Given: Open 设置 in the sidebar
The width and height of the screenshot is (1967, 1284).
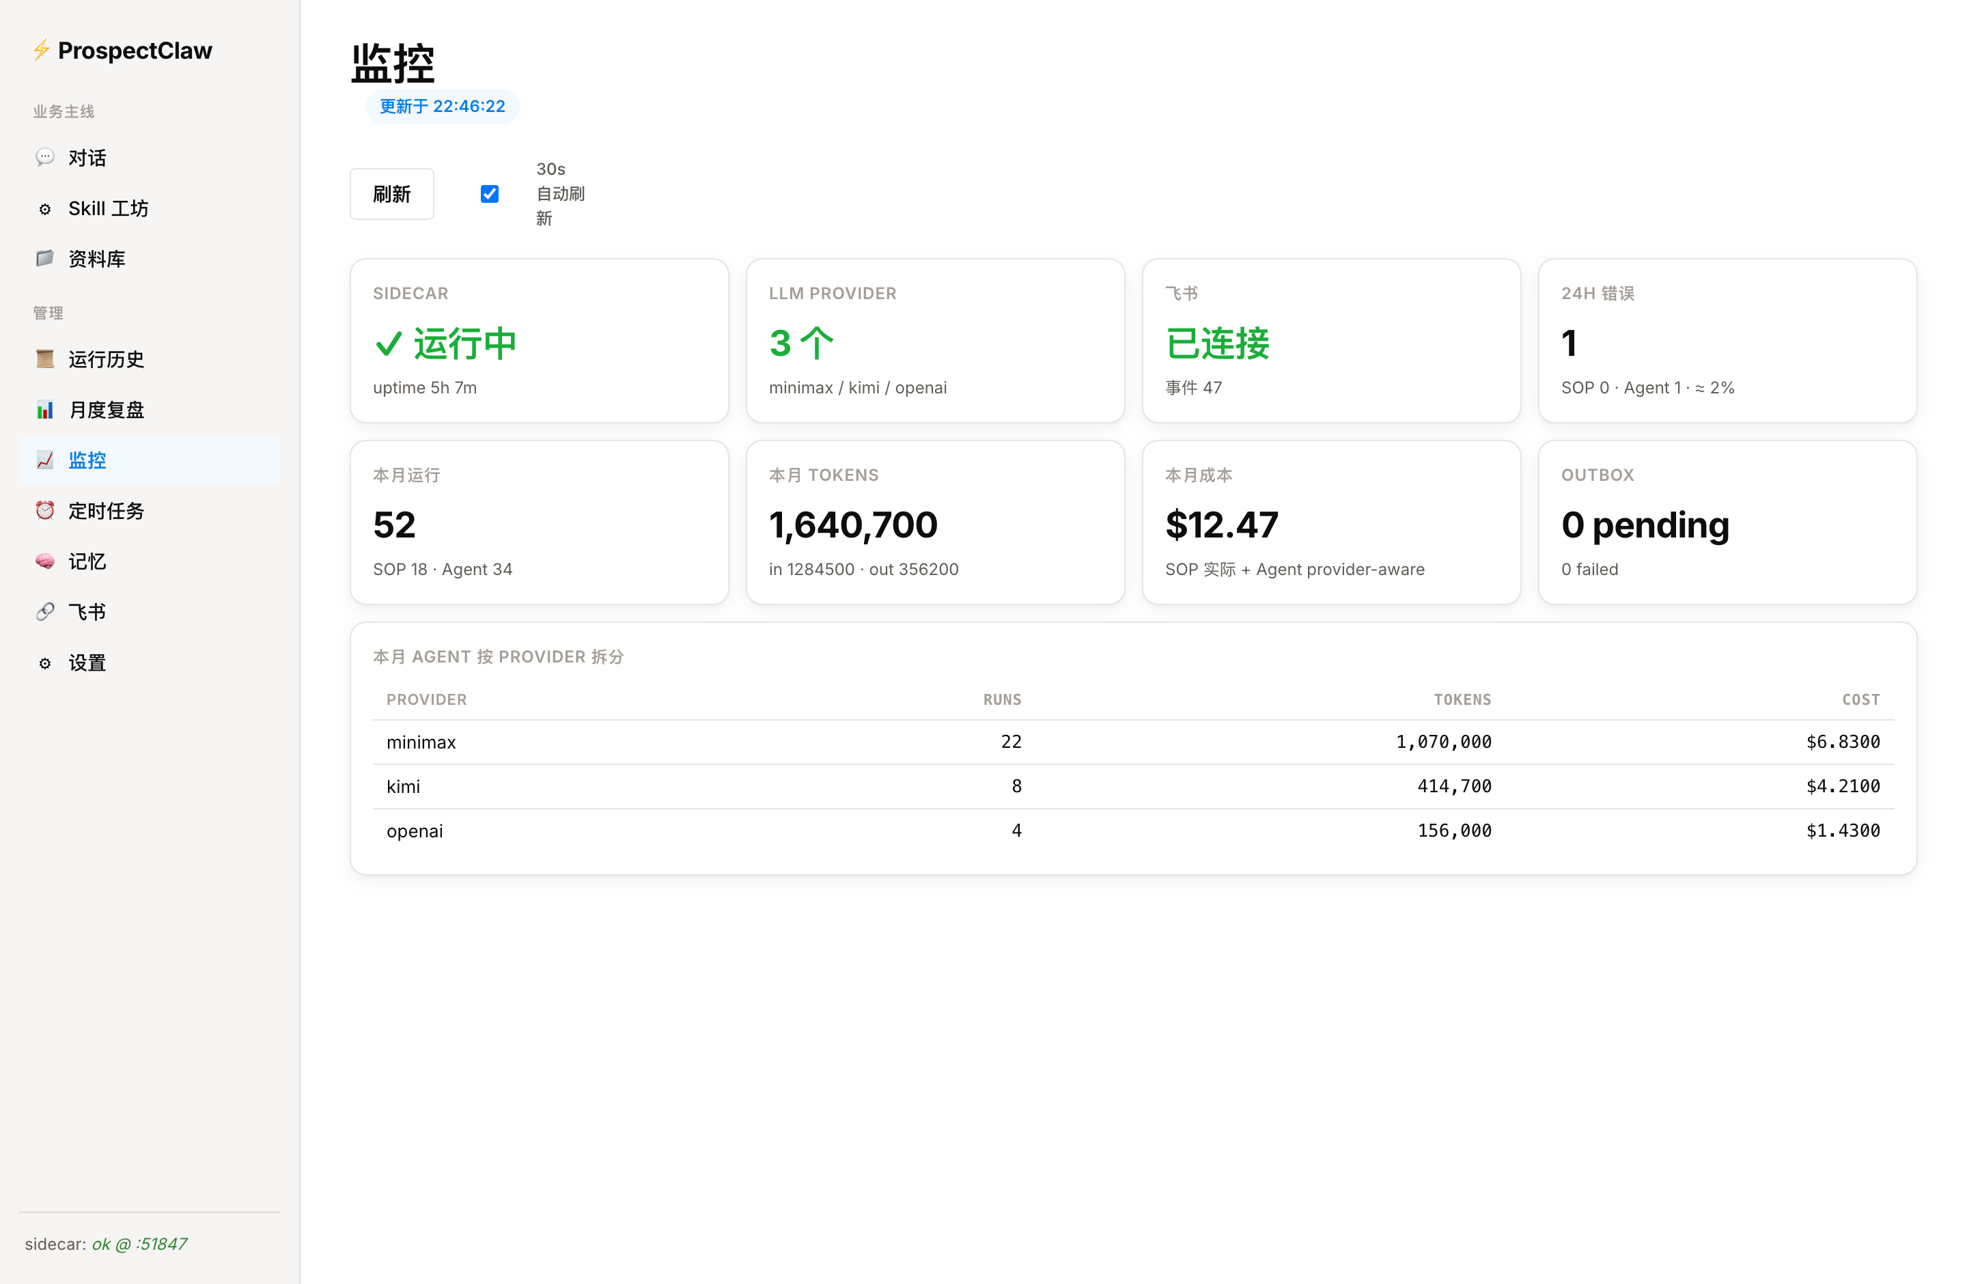Looking at the screenshot, I should [150, 662].
